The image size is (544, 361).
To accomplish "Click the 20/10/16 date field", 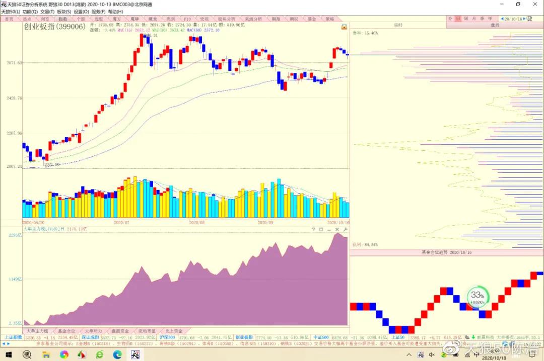I will 513,19.
